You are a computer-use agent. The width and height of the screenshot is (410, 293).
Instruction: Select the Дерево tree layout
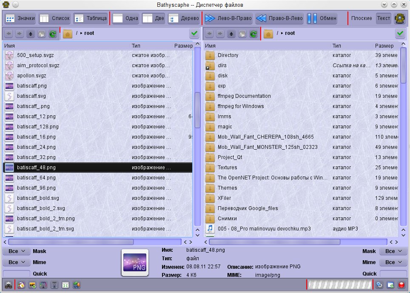[x=184, y=18]
